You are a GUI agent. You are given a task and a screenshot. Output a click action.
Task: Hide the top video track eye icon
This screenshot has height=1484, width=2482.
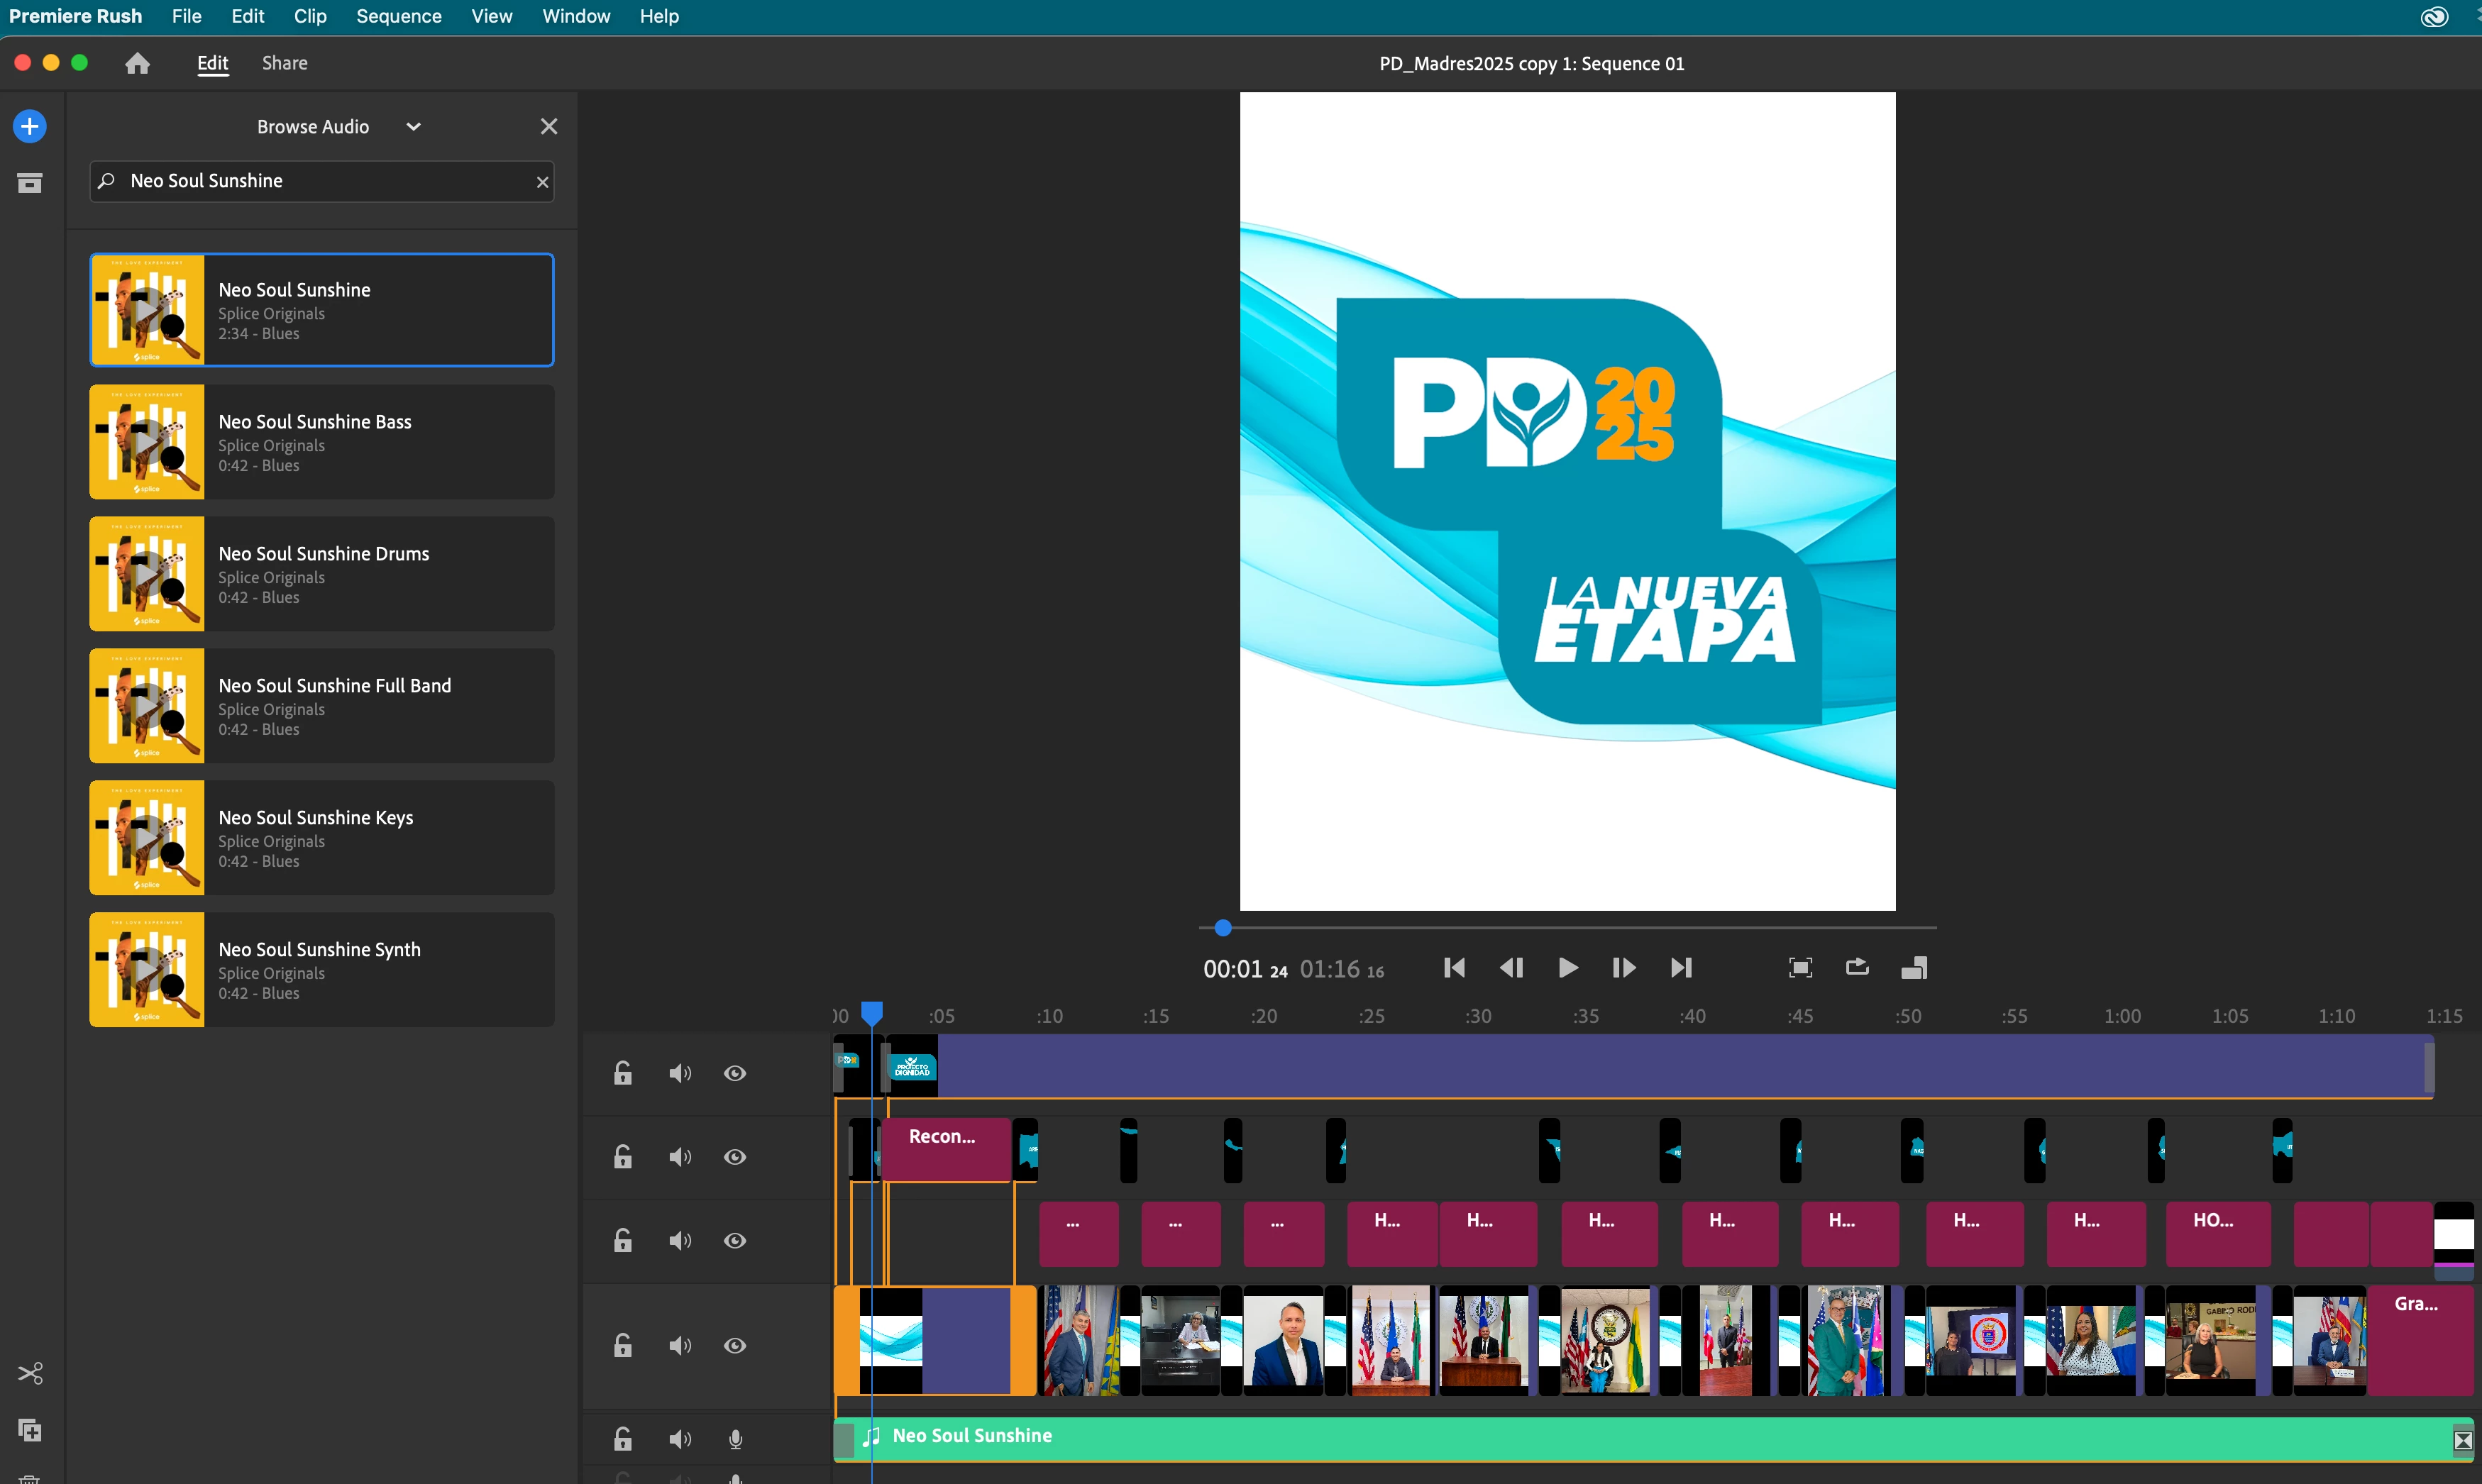[x=735, y=1073]
